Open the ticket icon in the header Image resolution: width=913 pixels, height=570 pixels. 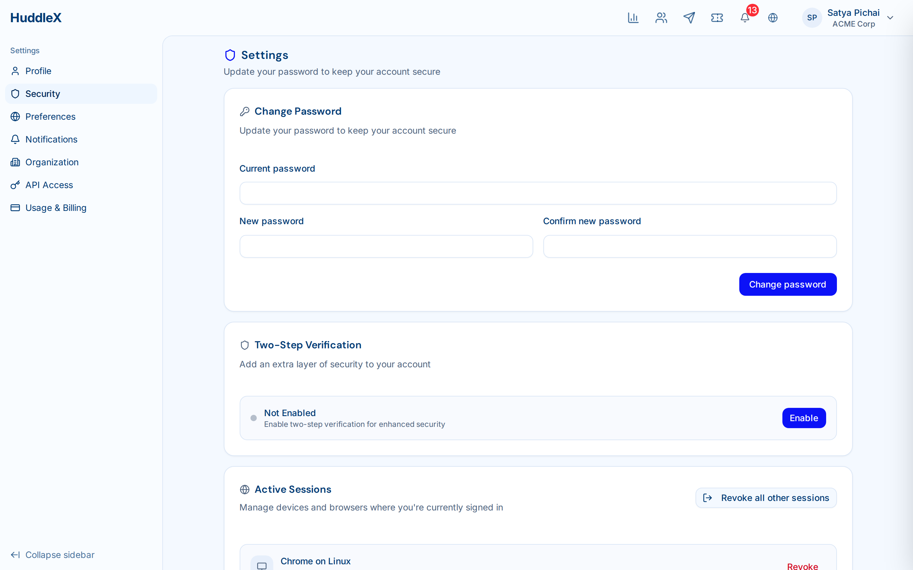click(x=717, y=18)
